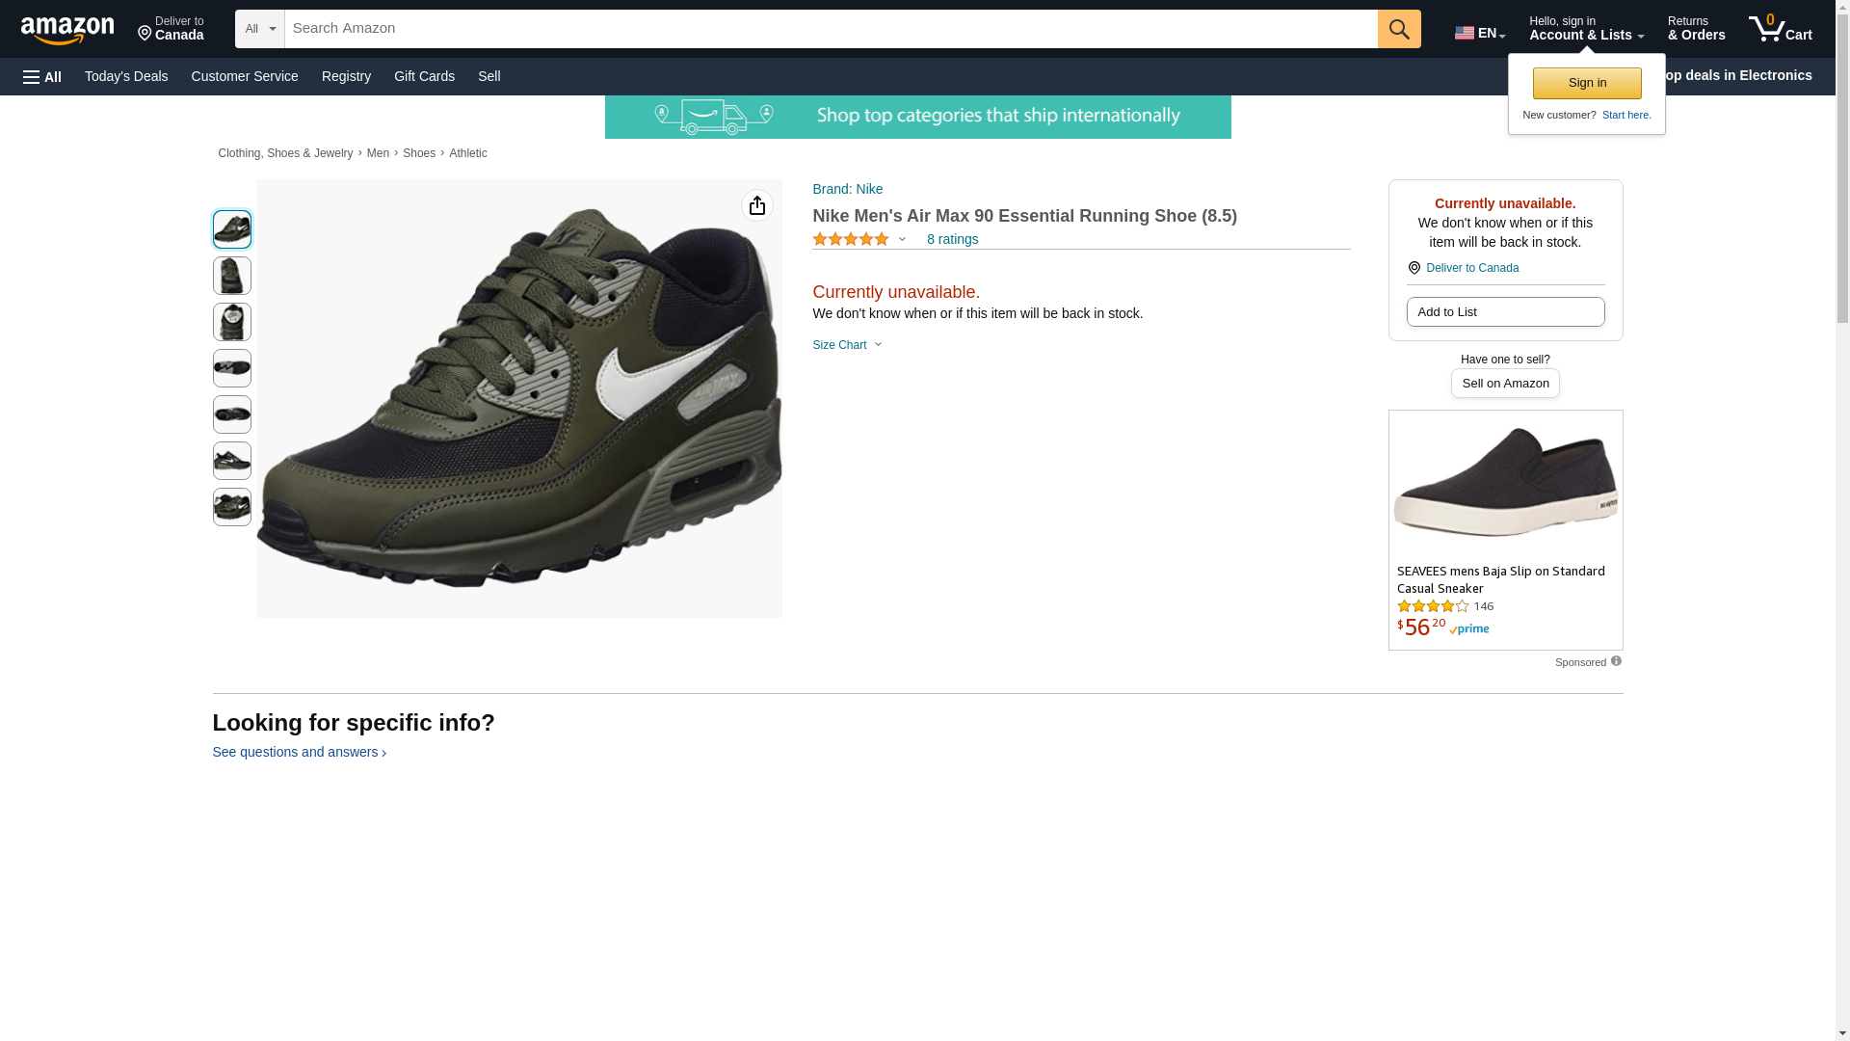
Task: Click the Men breadcrumb link
Action: 378,153
